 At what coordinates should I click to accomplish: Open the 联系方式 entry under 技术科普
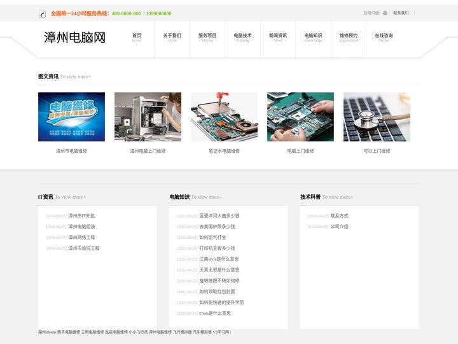[340, 215]
